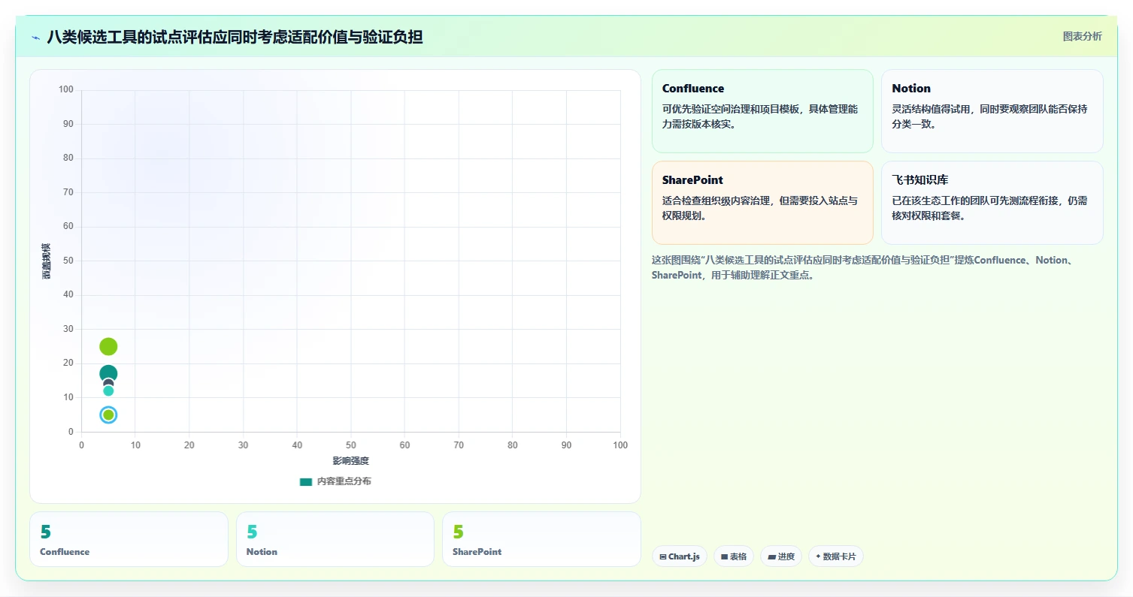Click the large dark teal bubble near 17

(108, 373)
